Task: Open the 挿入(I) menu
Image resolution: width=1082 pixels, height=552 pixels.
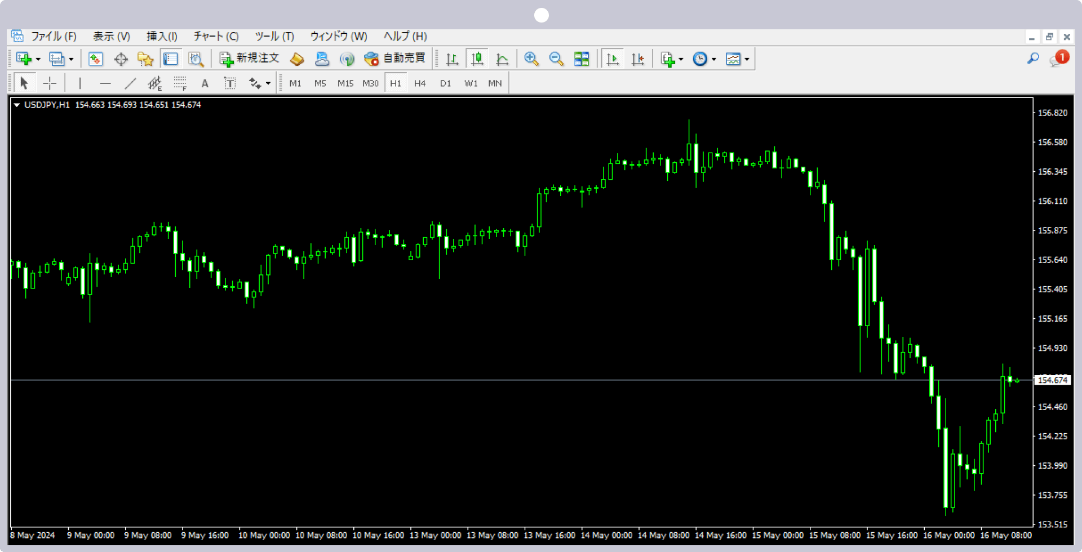Action: [x=162, y=37]
